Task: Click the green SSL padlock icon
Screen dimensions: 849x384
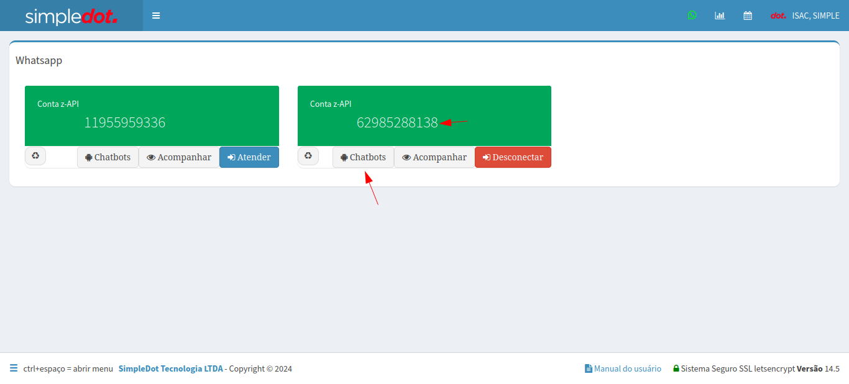Action: coord(676,368)
